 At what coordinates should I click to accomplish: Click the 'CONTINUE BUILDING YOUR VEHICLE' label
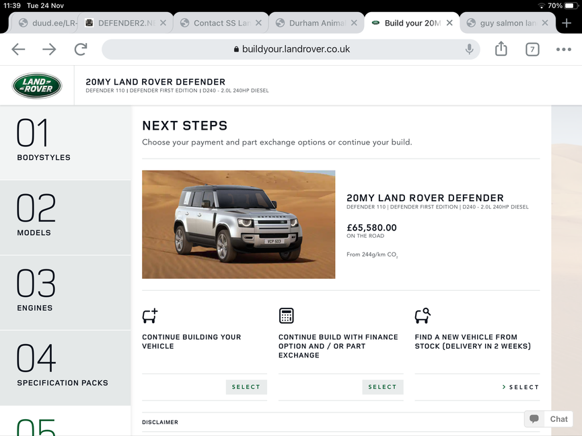coord(192,341)
